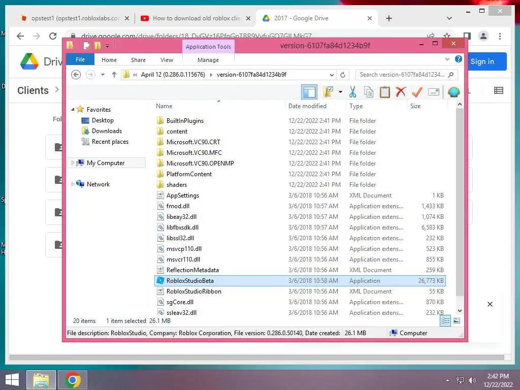Open the recent locations dropdown arrow

(103, 75)
